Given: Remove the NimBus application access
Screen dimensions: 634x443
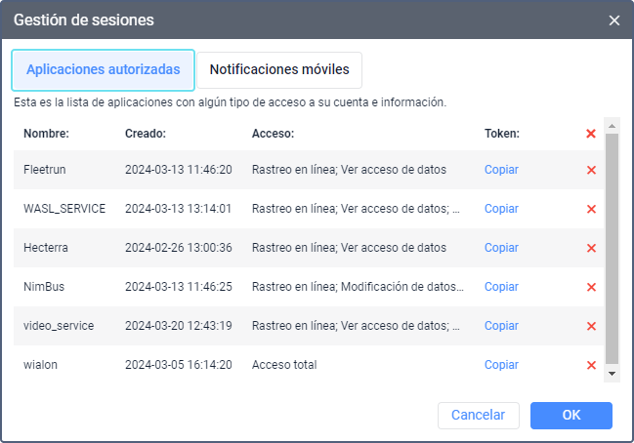Looking at the screenshot, I should tap(591, 287).
